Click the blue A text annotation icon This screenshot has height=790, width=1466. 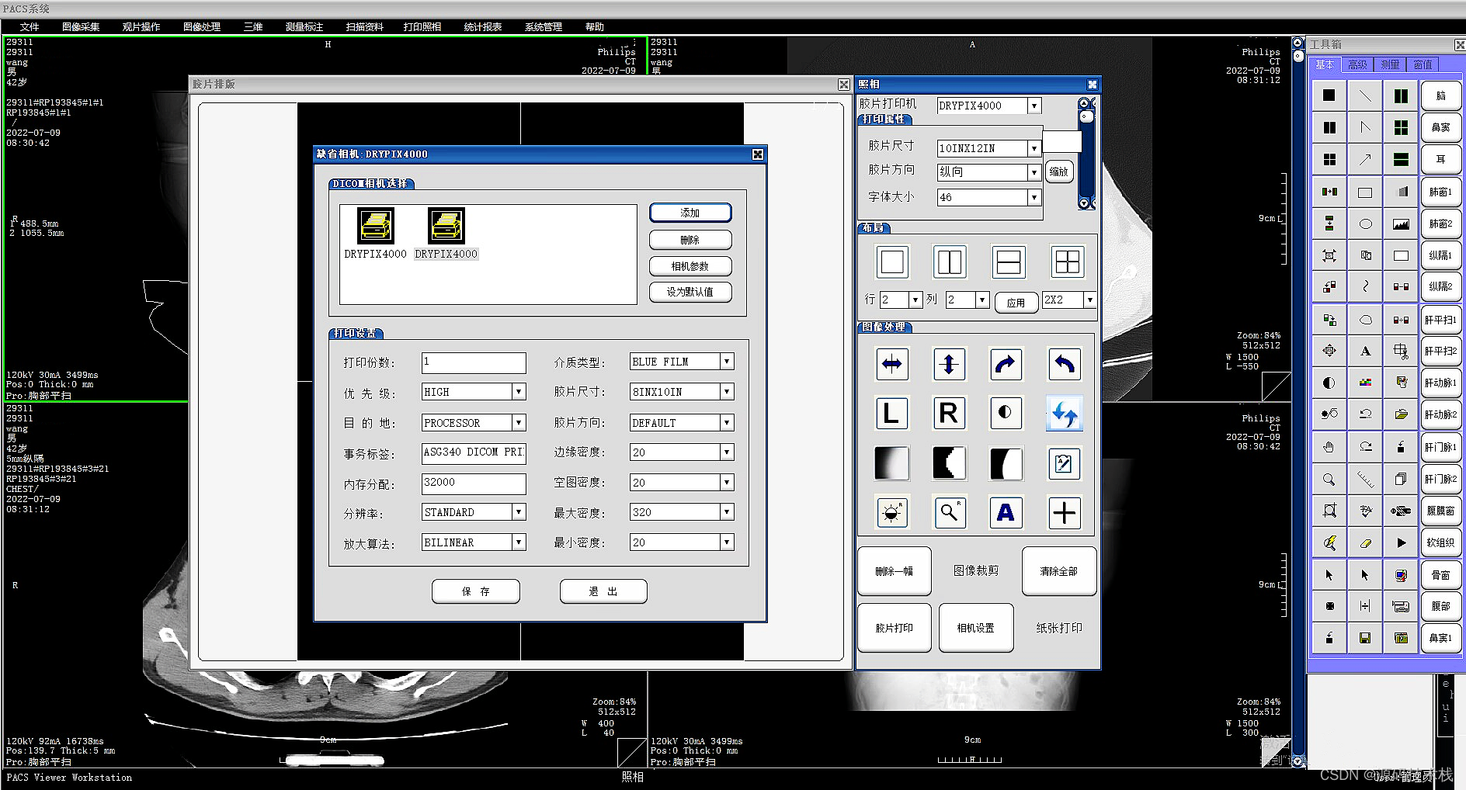(1006, 513)
